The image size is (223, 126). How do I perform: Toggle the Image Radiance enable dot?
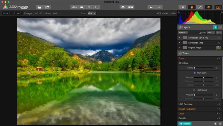(217, 109)
